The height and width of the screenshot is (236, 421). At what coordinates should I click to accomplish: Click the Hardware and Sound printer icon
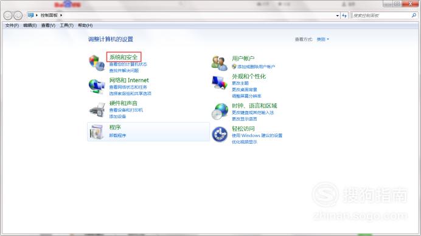tap(97, 110)
